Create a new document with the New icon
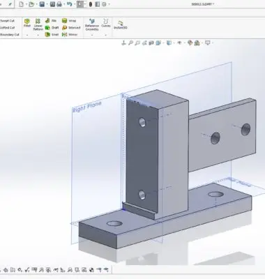The image size is (265, 279). tap(21, 4)
